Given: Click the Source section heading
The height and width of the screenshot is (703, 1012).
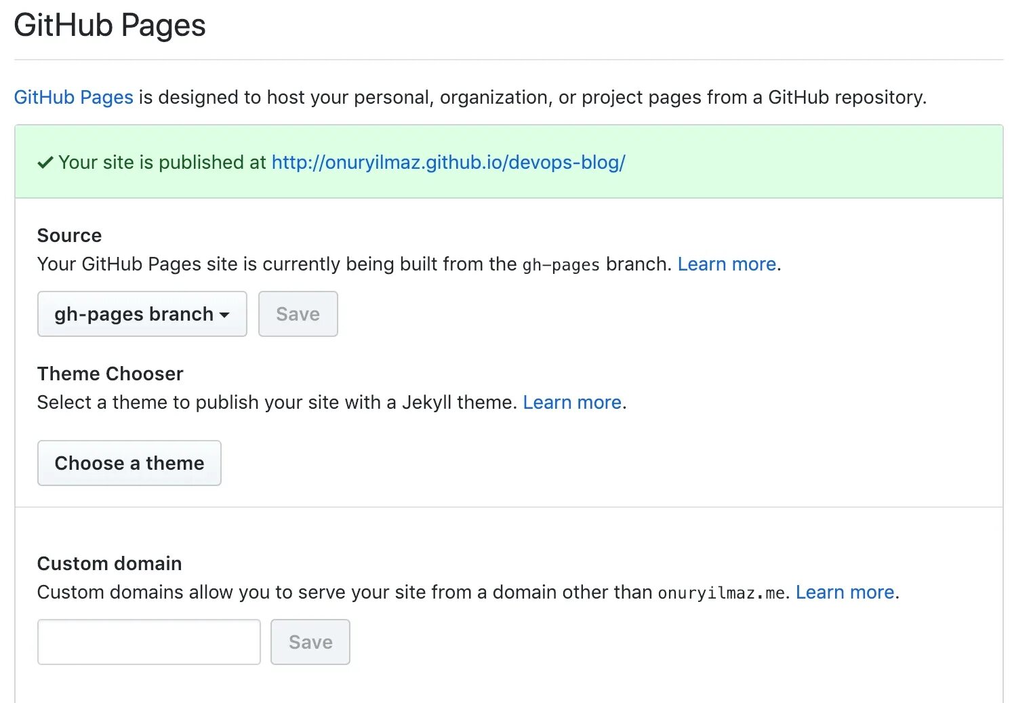Looking at the screenshot, I should [x=70, y=235].
